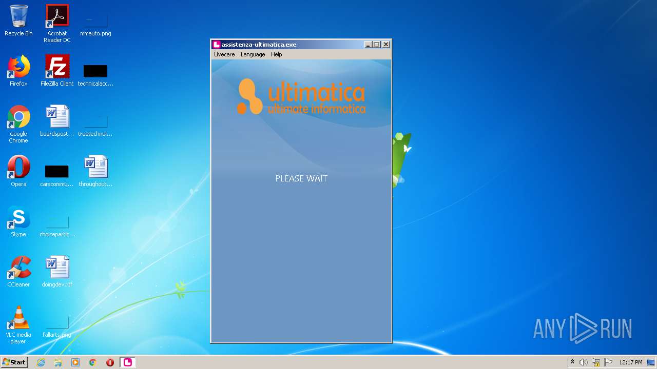Select the doingdev.rtf document
The height and width of the screenshot is (369, 657).
click(57, 272)
